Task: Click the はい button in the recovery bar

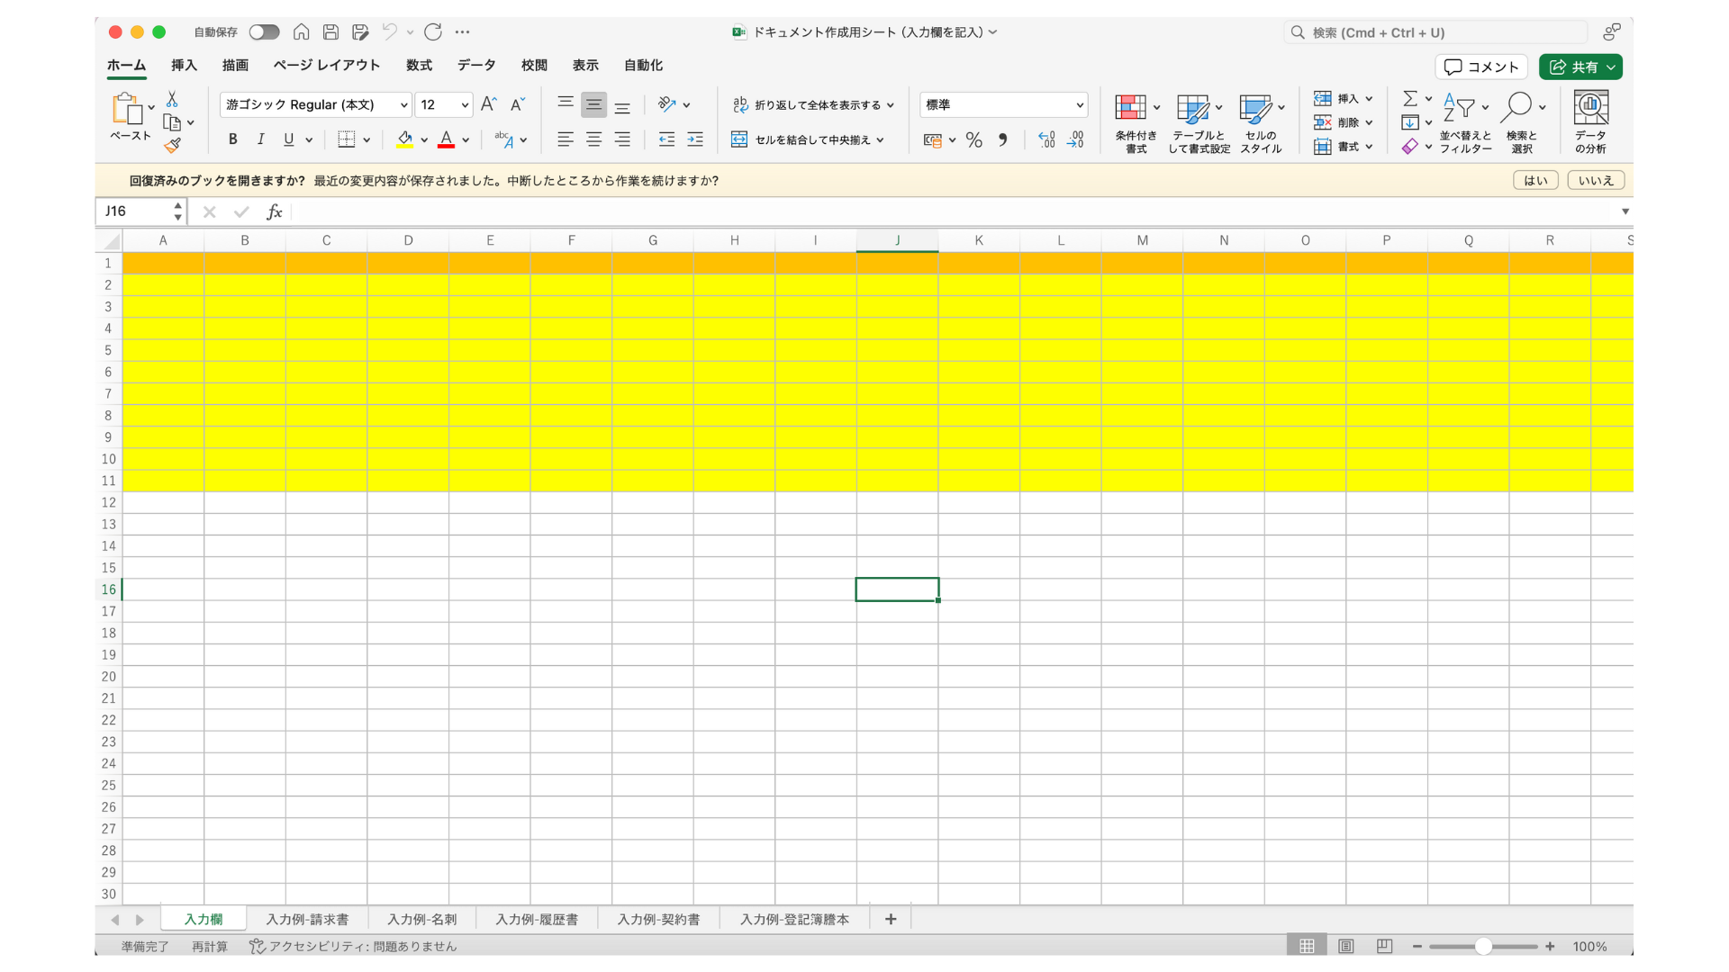Action: 1535,180
